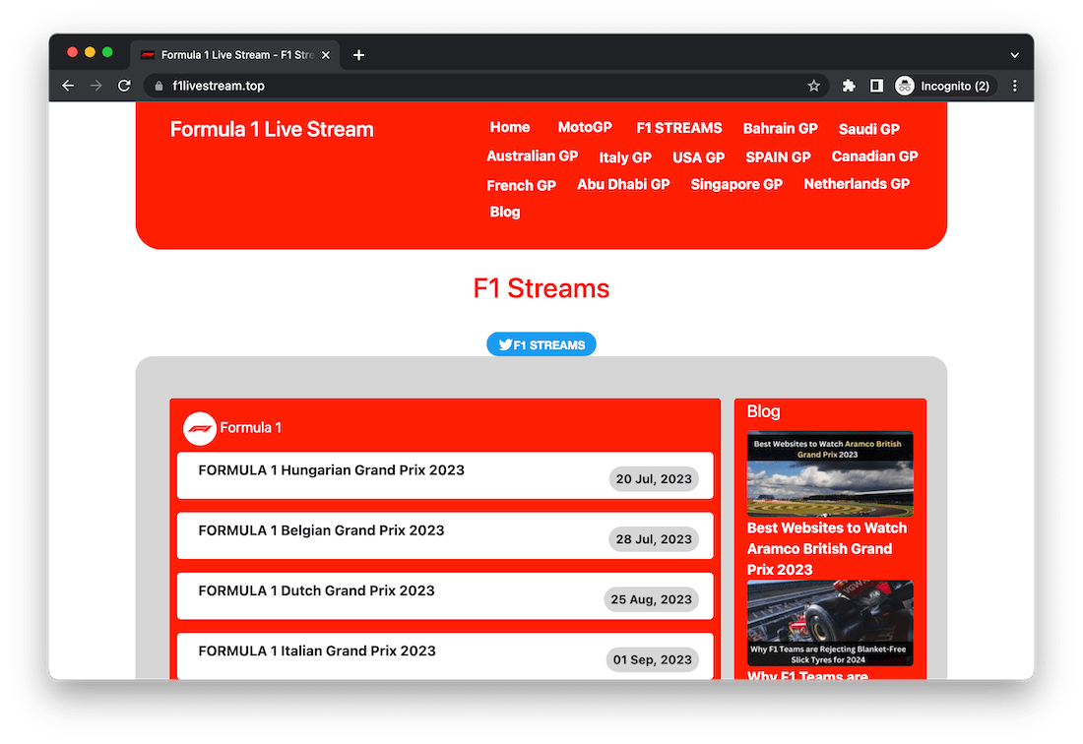1083x744 pixels.
Task: Select the Formula 1 Live Stream browser tab
Action: [235, 55]
